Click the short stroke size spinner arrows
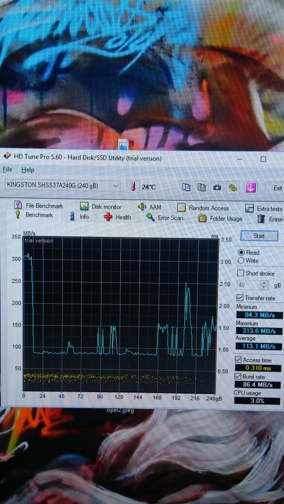284x504 pixels. pyautogui.click(x=264, y=285)
